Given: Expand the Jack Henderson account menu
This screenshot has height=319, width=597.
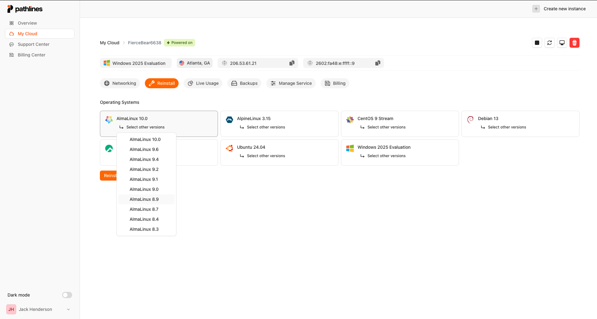Looking at the screenshot, I should click(68, 309).
